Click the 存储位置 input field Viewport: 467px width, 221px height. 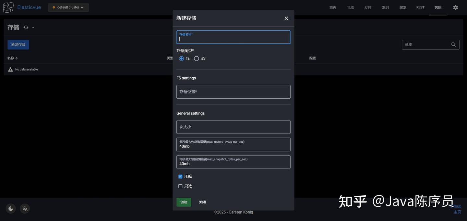233,92
